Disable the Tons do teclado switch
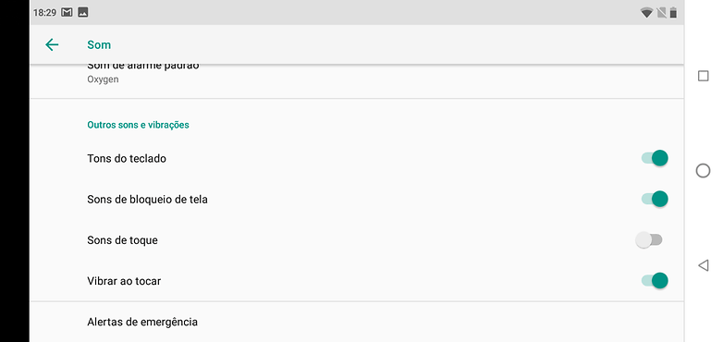The width and height of the screenshot is (723, 342). click(655, 158)
